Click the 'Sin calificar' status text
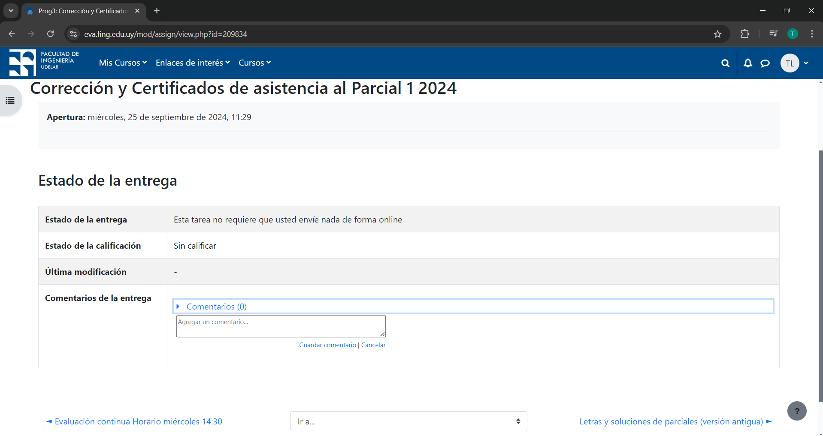The image size is (823, 436). point(195,246)
